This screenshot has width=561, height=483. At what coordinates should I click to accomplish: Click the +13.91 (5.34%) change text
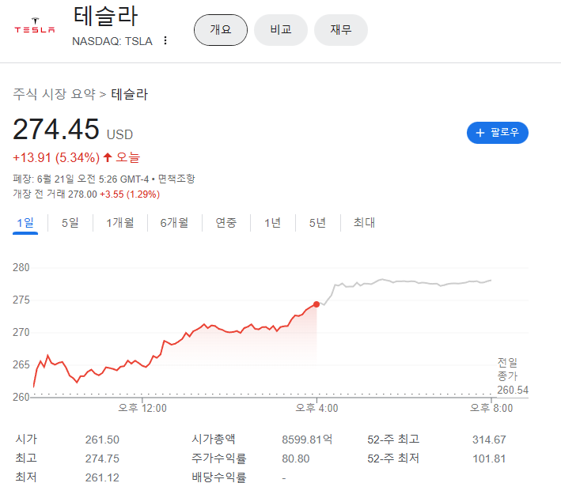56,157
